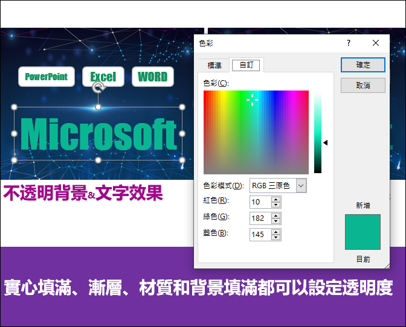Click the 目前 label below swatch
This screenshot has height=327, width=406.
pos(363,259)
